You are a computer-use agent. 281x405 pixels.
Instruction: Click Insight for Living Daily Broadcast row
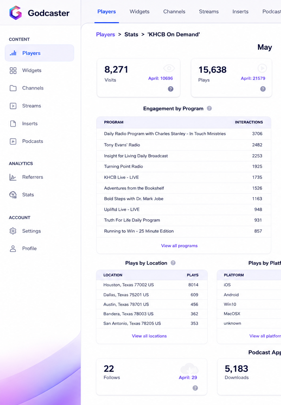[183, 156]
